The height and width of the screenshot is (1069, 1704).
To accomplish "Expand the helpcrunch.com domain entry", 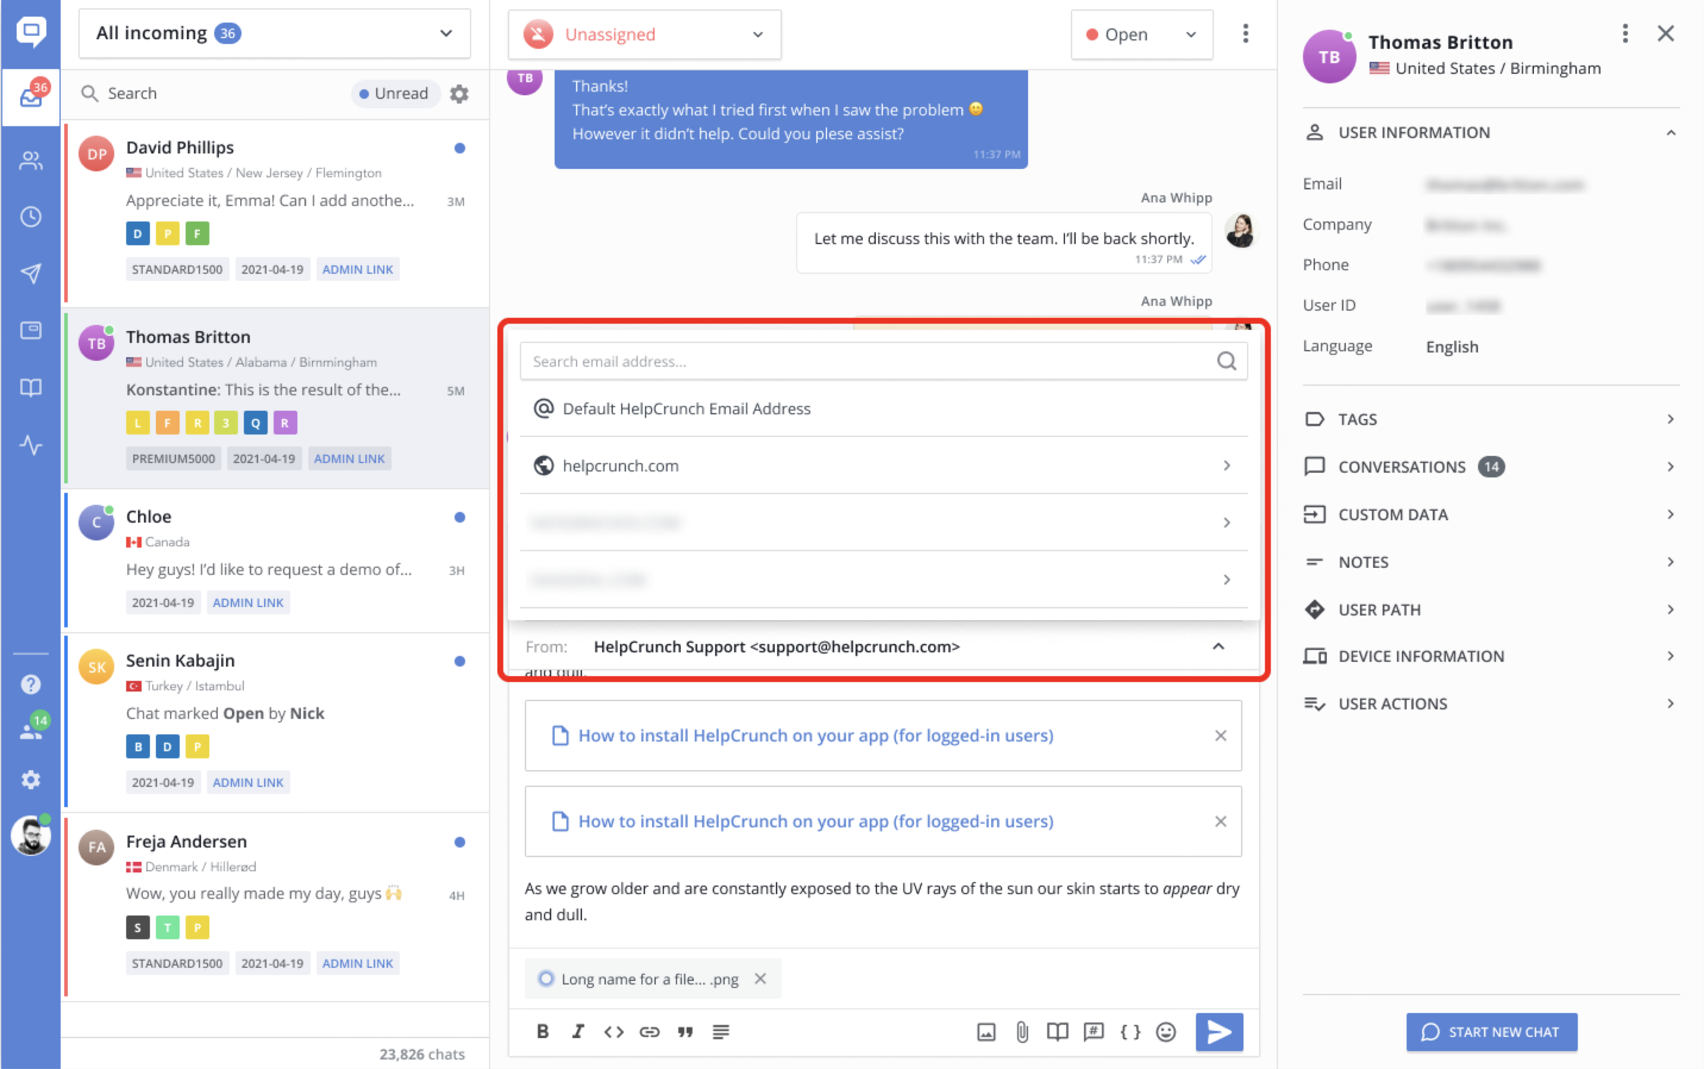I will [x=883, y=465].
